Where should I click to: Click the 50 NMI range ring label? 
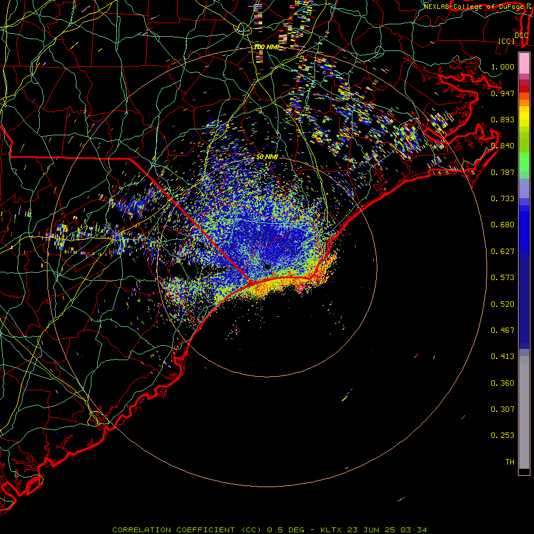[267, 157]
